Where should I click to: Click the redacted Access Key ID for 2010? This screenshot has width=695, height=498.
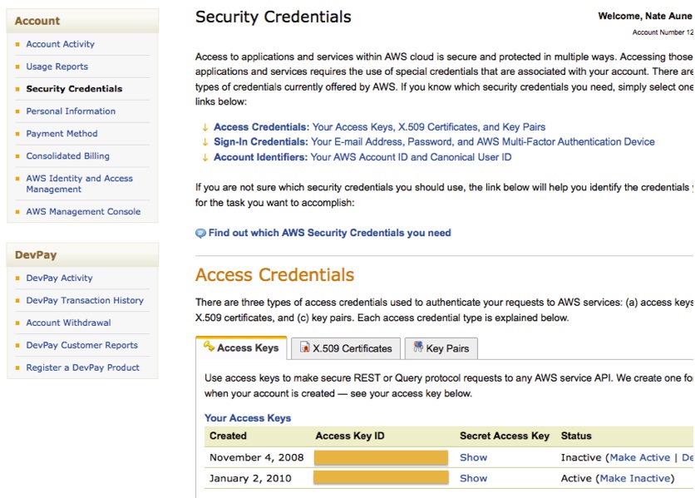(x=381, y=478)
